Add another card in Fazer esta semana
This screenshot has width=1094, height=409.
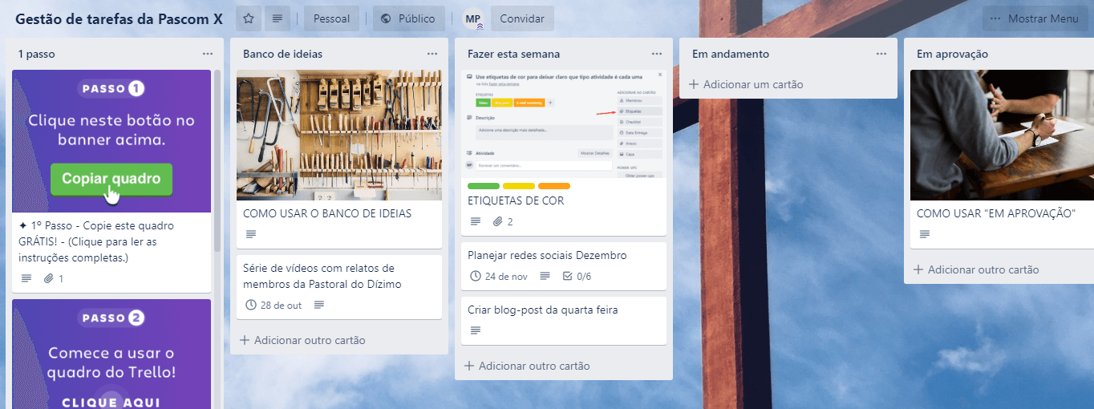528,366
